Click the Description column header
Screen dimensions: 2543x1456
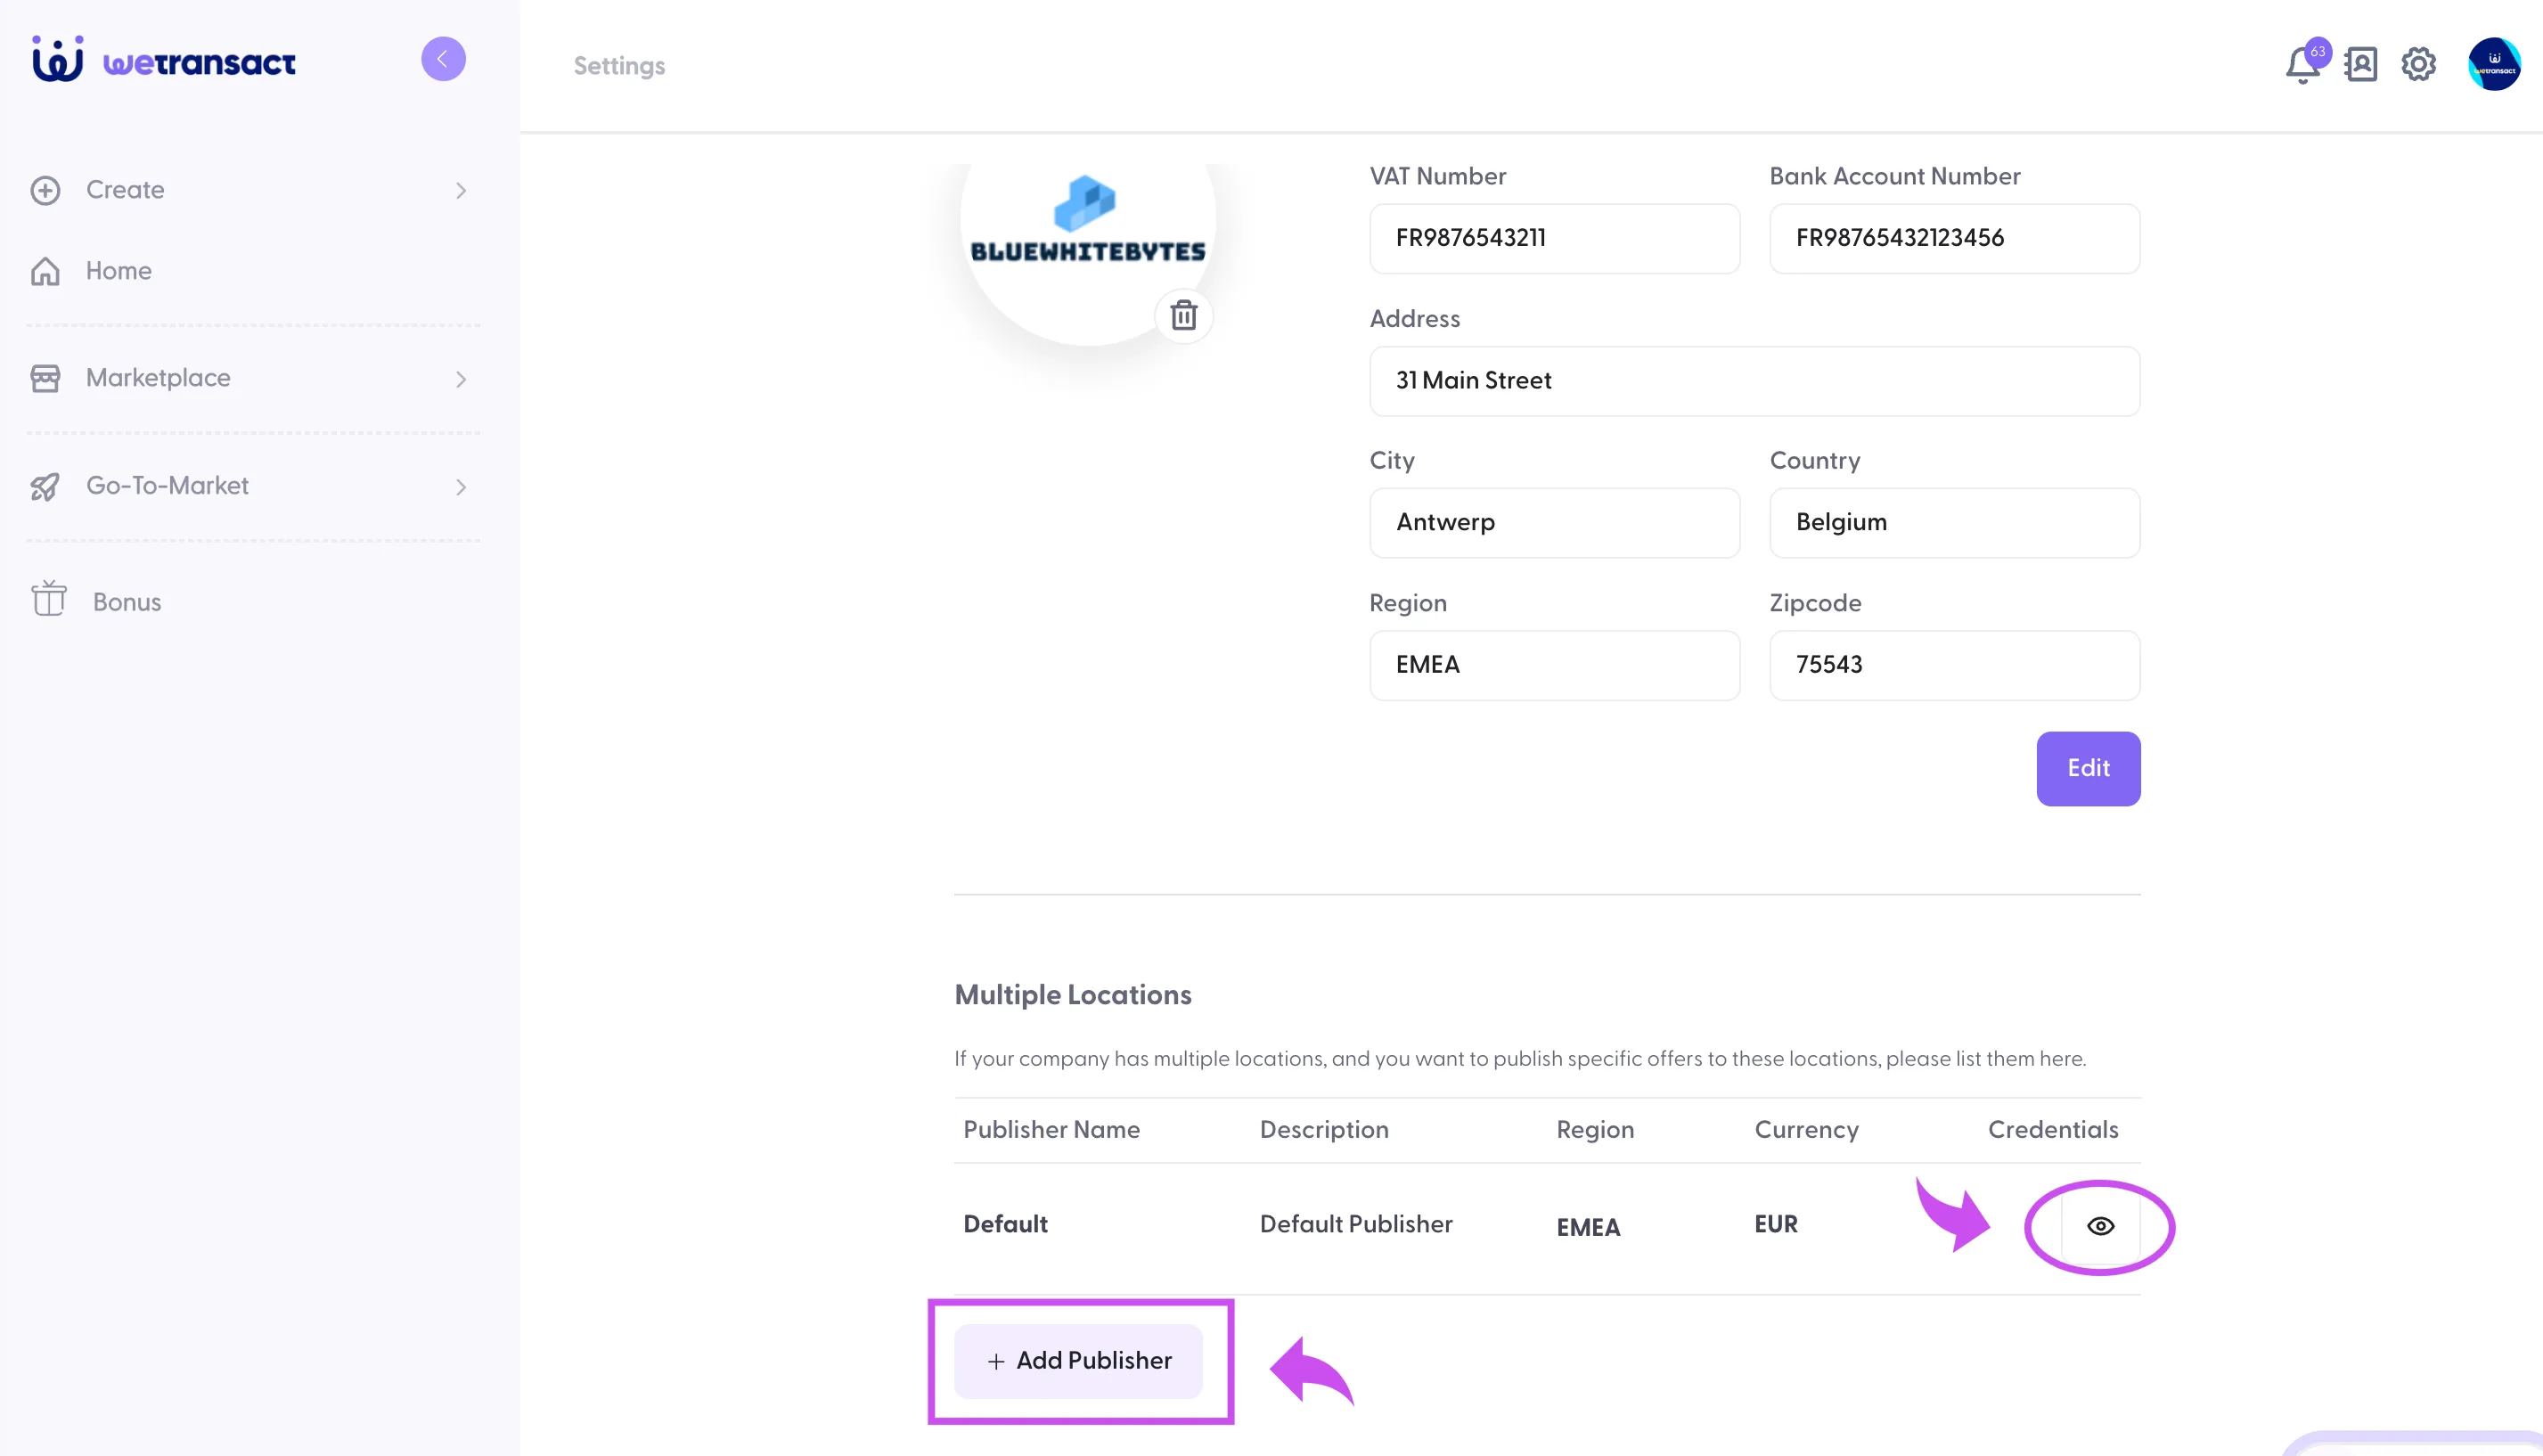click(1324, 1129)
